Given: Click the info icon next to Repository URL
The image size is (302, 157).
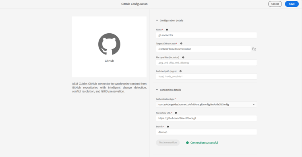Looking at the screenshot, I should tap(176, 113).
